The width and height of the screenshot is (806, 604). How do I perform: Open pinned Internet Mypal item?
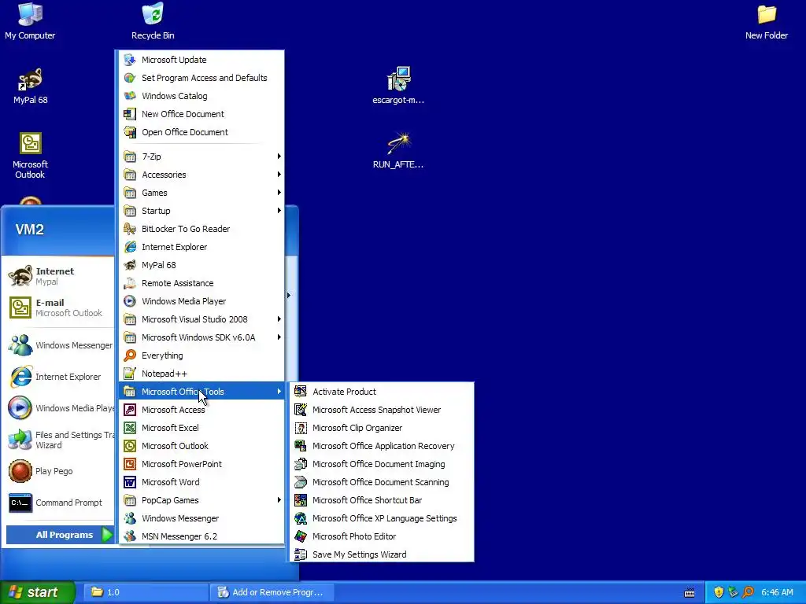pos(59,276)
